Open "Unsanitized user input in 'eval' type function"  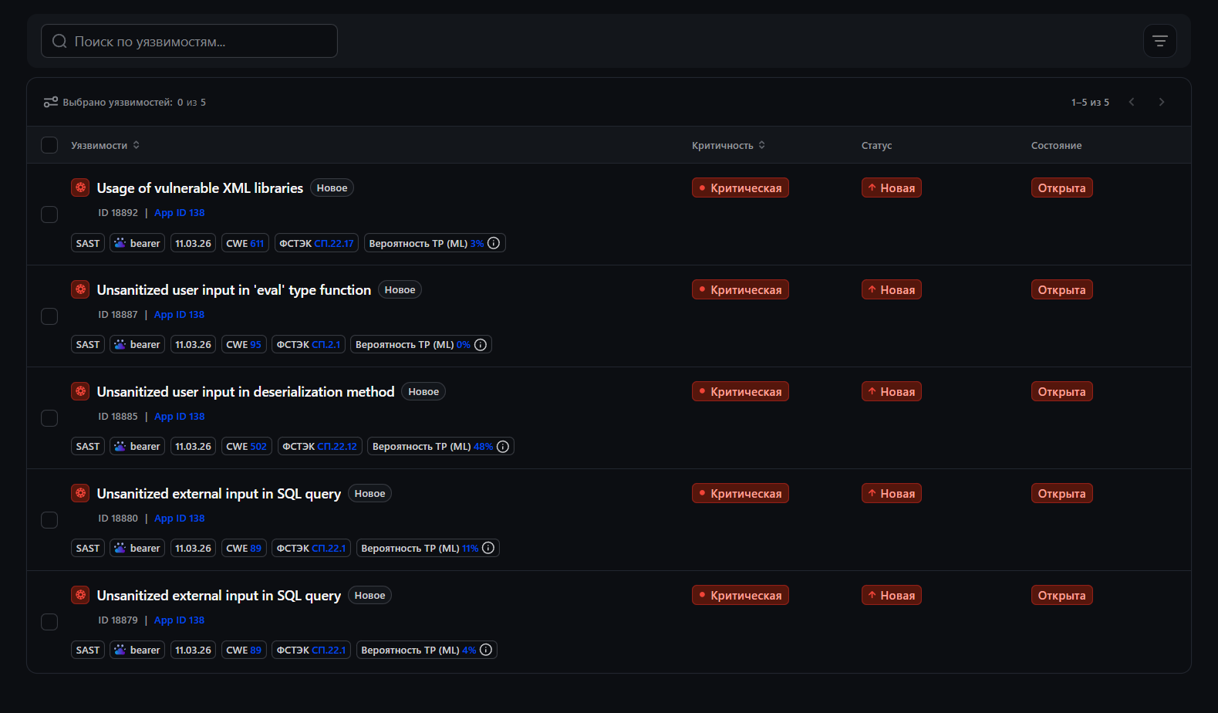tap(234, 290)
